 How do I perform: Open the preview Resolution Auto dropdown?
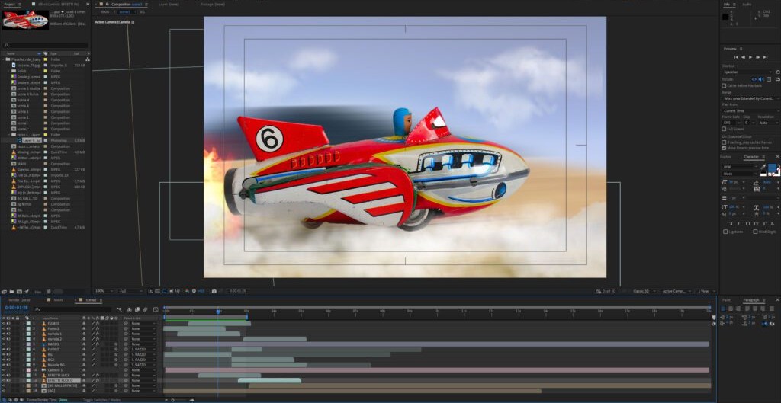pyautogui.click(x=769, y=123)
